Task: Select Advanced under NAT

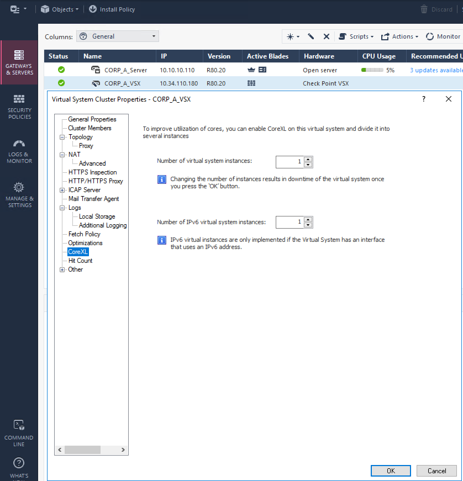Action: click(x=92, y=163)
